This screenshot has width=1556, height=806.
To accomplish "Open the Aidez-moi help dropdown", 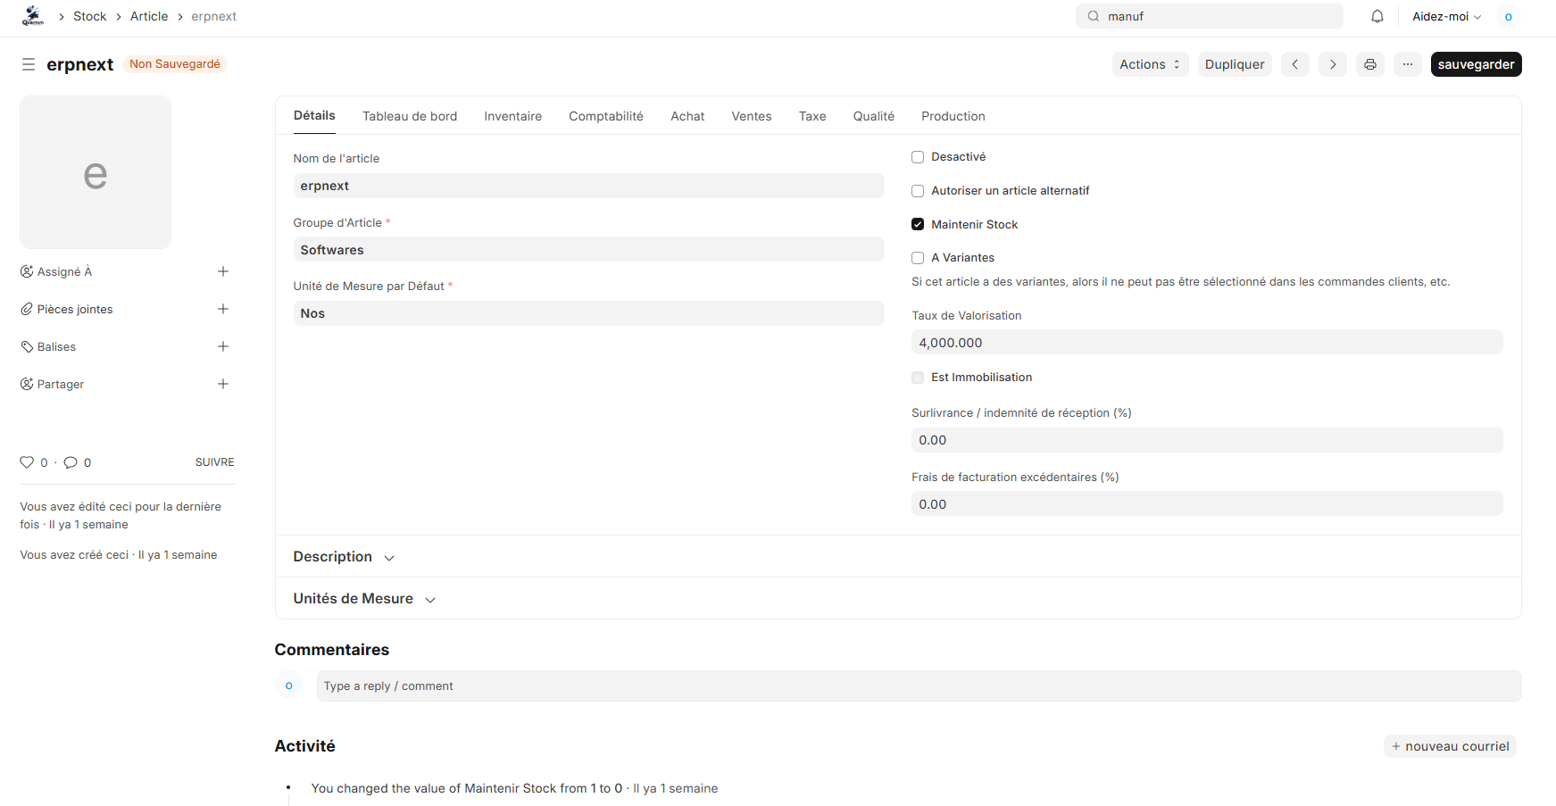I will (x=1446, y=16).
